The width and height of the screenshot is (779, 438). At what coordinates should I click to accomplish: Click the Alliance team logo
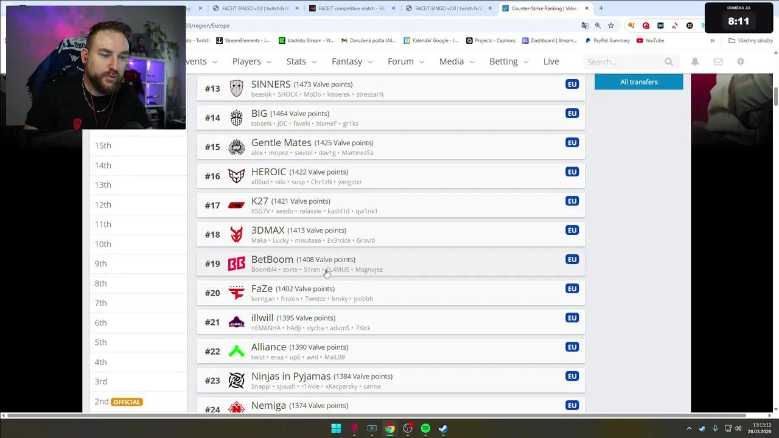click(x=236, y=351)
